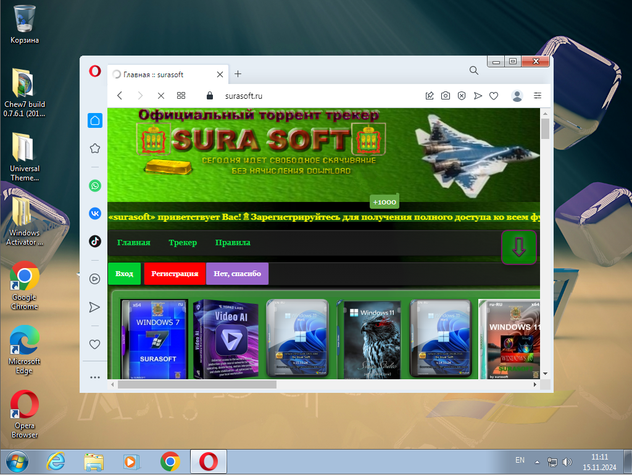
Task: Select the Universal Theme desktop folder
Action: (25, 158)
